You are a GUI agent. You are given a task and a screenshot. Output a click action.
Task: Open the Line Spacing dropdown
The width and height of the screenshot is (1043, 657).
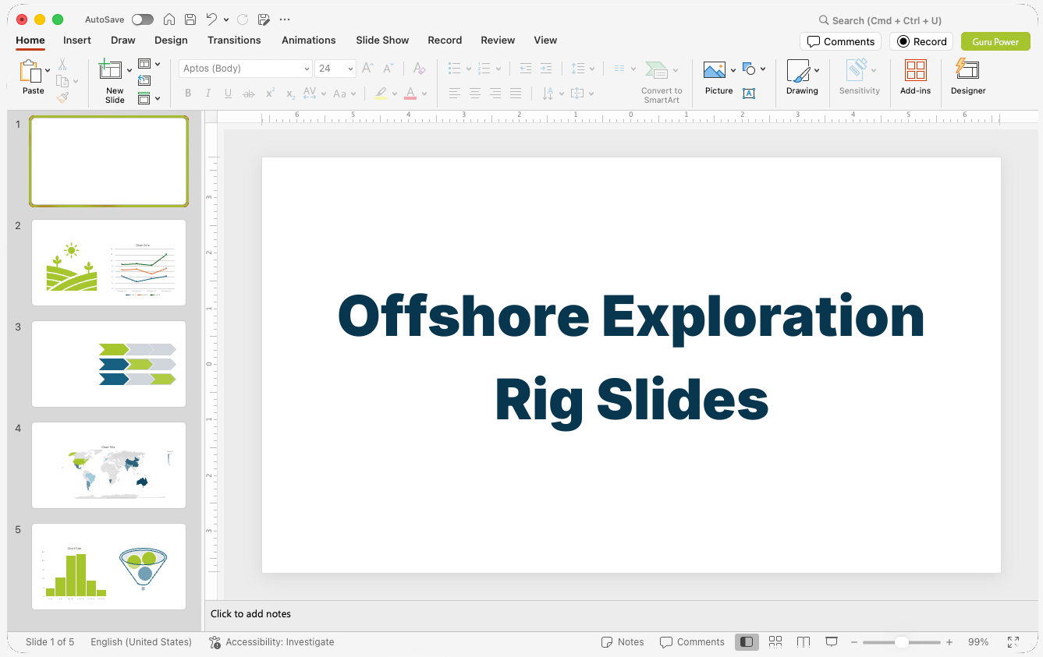click(x=583, y=69)
